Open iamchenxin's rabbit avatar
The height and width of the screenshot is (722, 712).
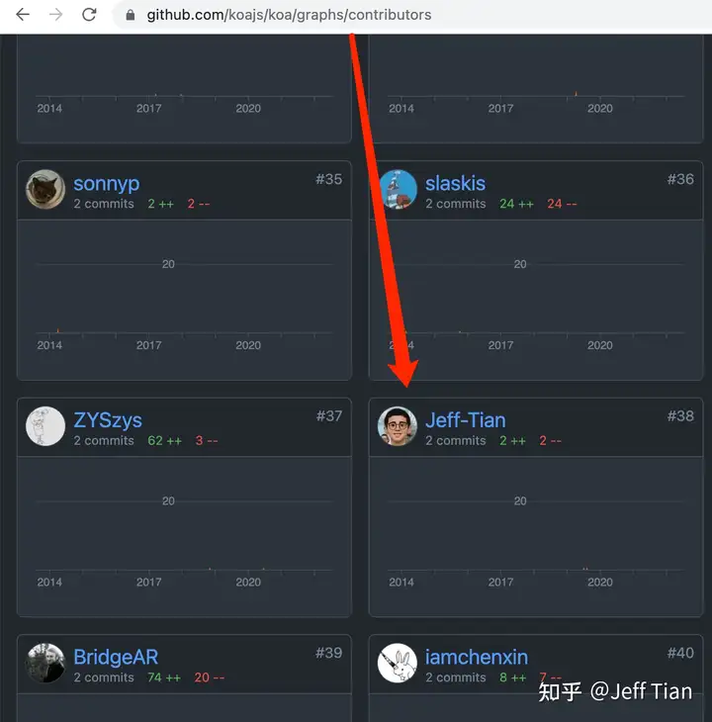pyautogui.click(x=398, y=663)
